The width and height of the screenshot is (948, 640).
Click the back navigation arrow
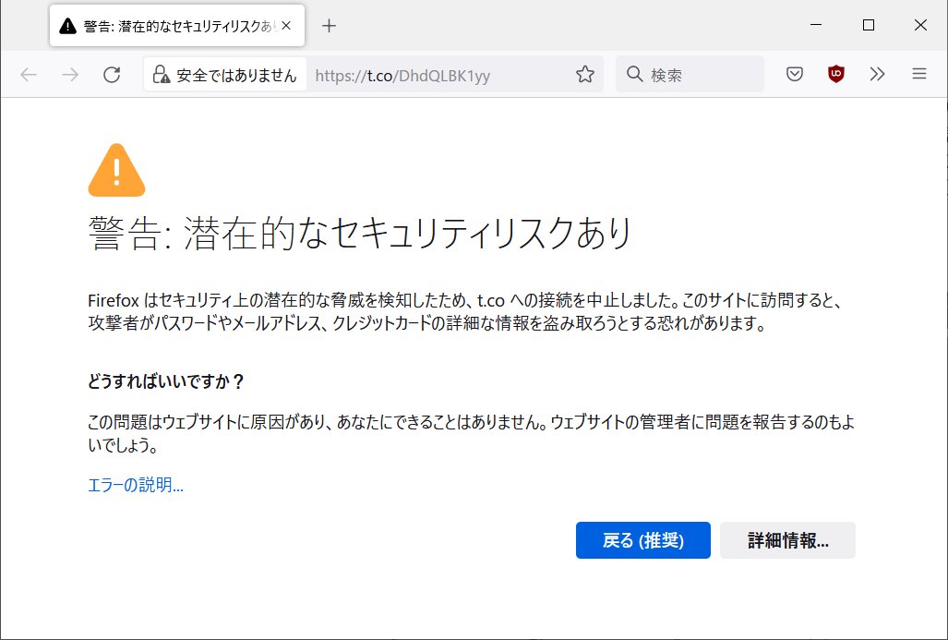point(29,75)
